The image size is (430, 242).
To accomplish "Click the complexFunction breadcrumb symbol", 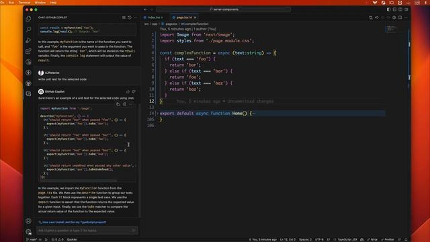I will pyautogui.click(x=195, y=24).
